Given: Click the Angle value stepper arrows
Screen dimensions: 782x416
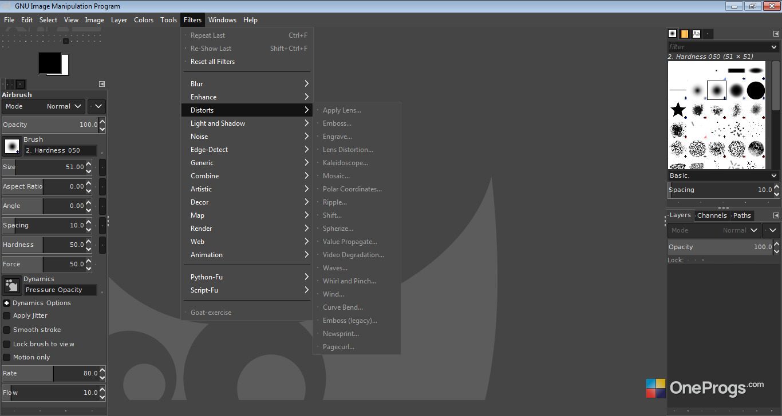Looking at the screenshot, I should 89,206.
